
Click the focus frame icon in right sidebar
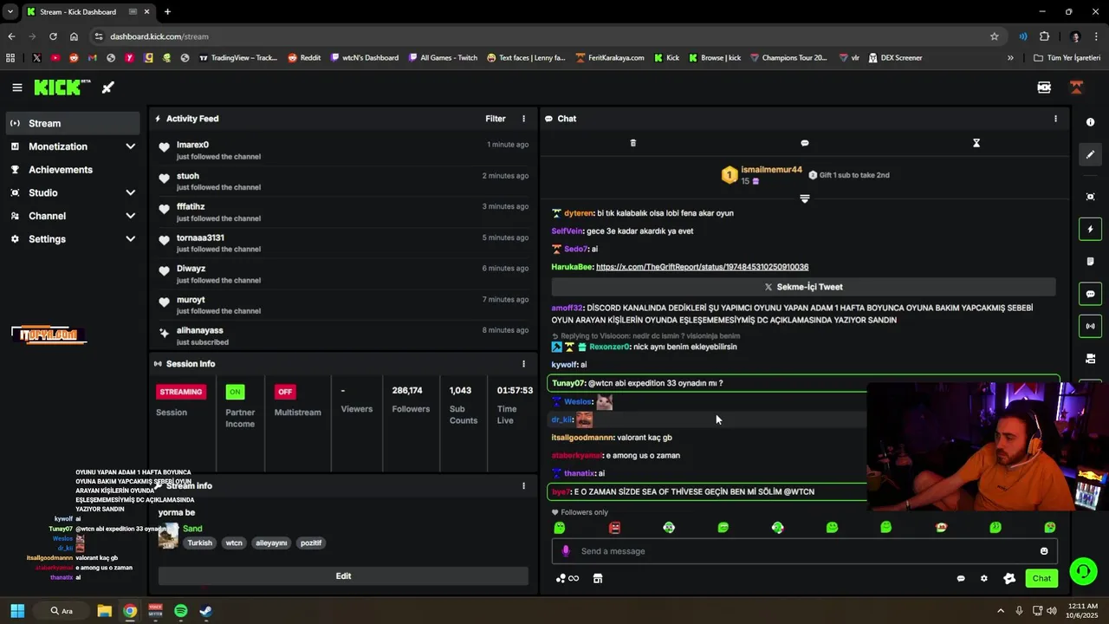tap(1090, 197)
